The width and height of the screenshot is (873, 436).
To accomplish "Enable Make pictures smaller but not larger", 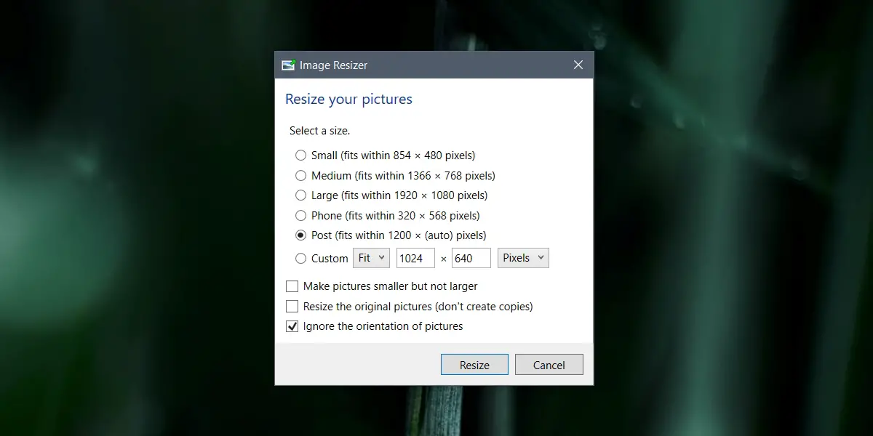I will [292, 286].
